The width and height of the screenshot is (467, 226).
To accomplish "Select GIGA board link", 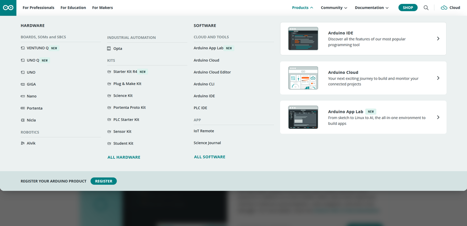I will coord(31,85).
